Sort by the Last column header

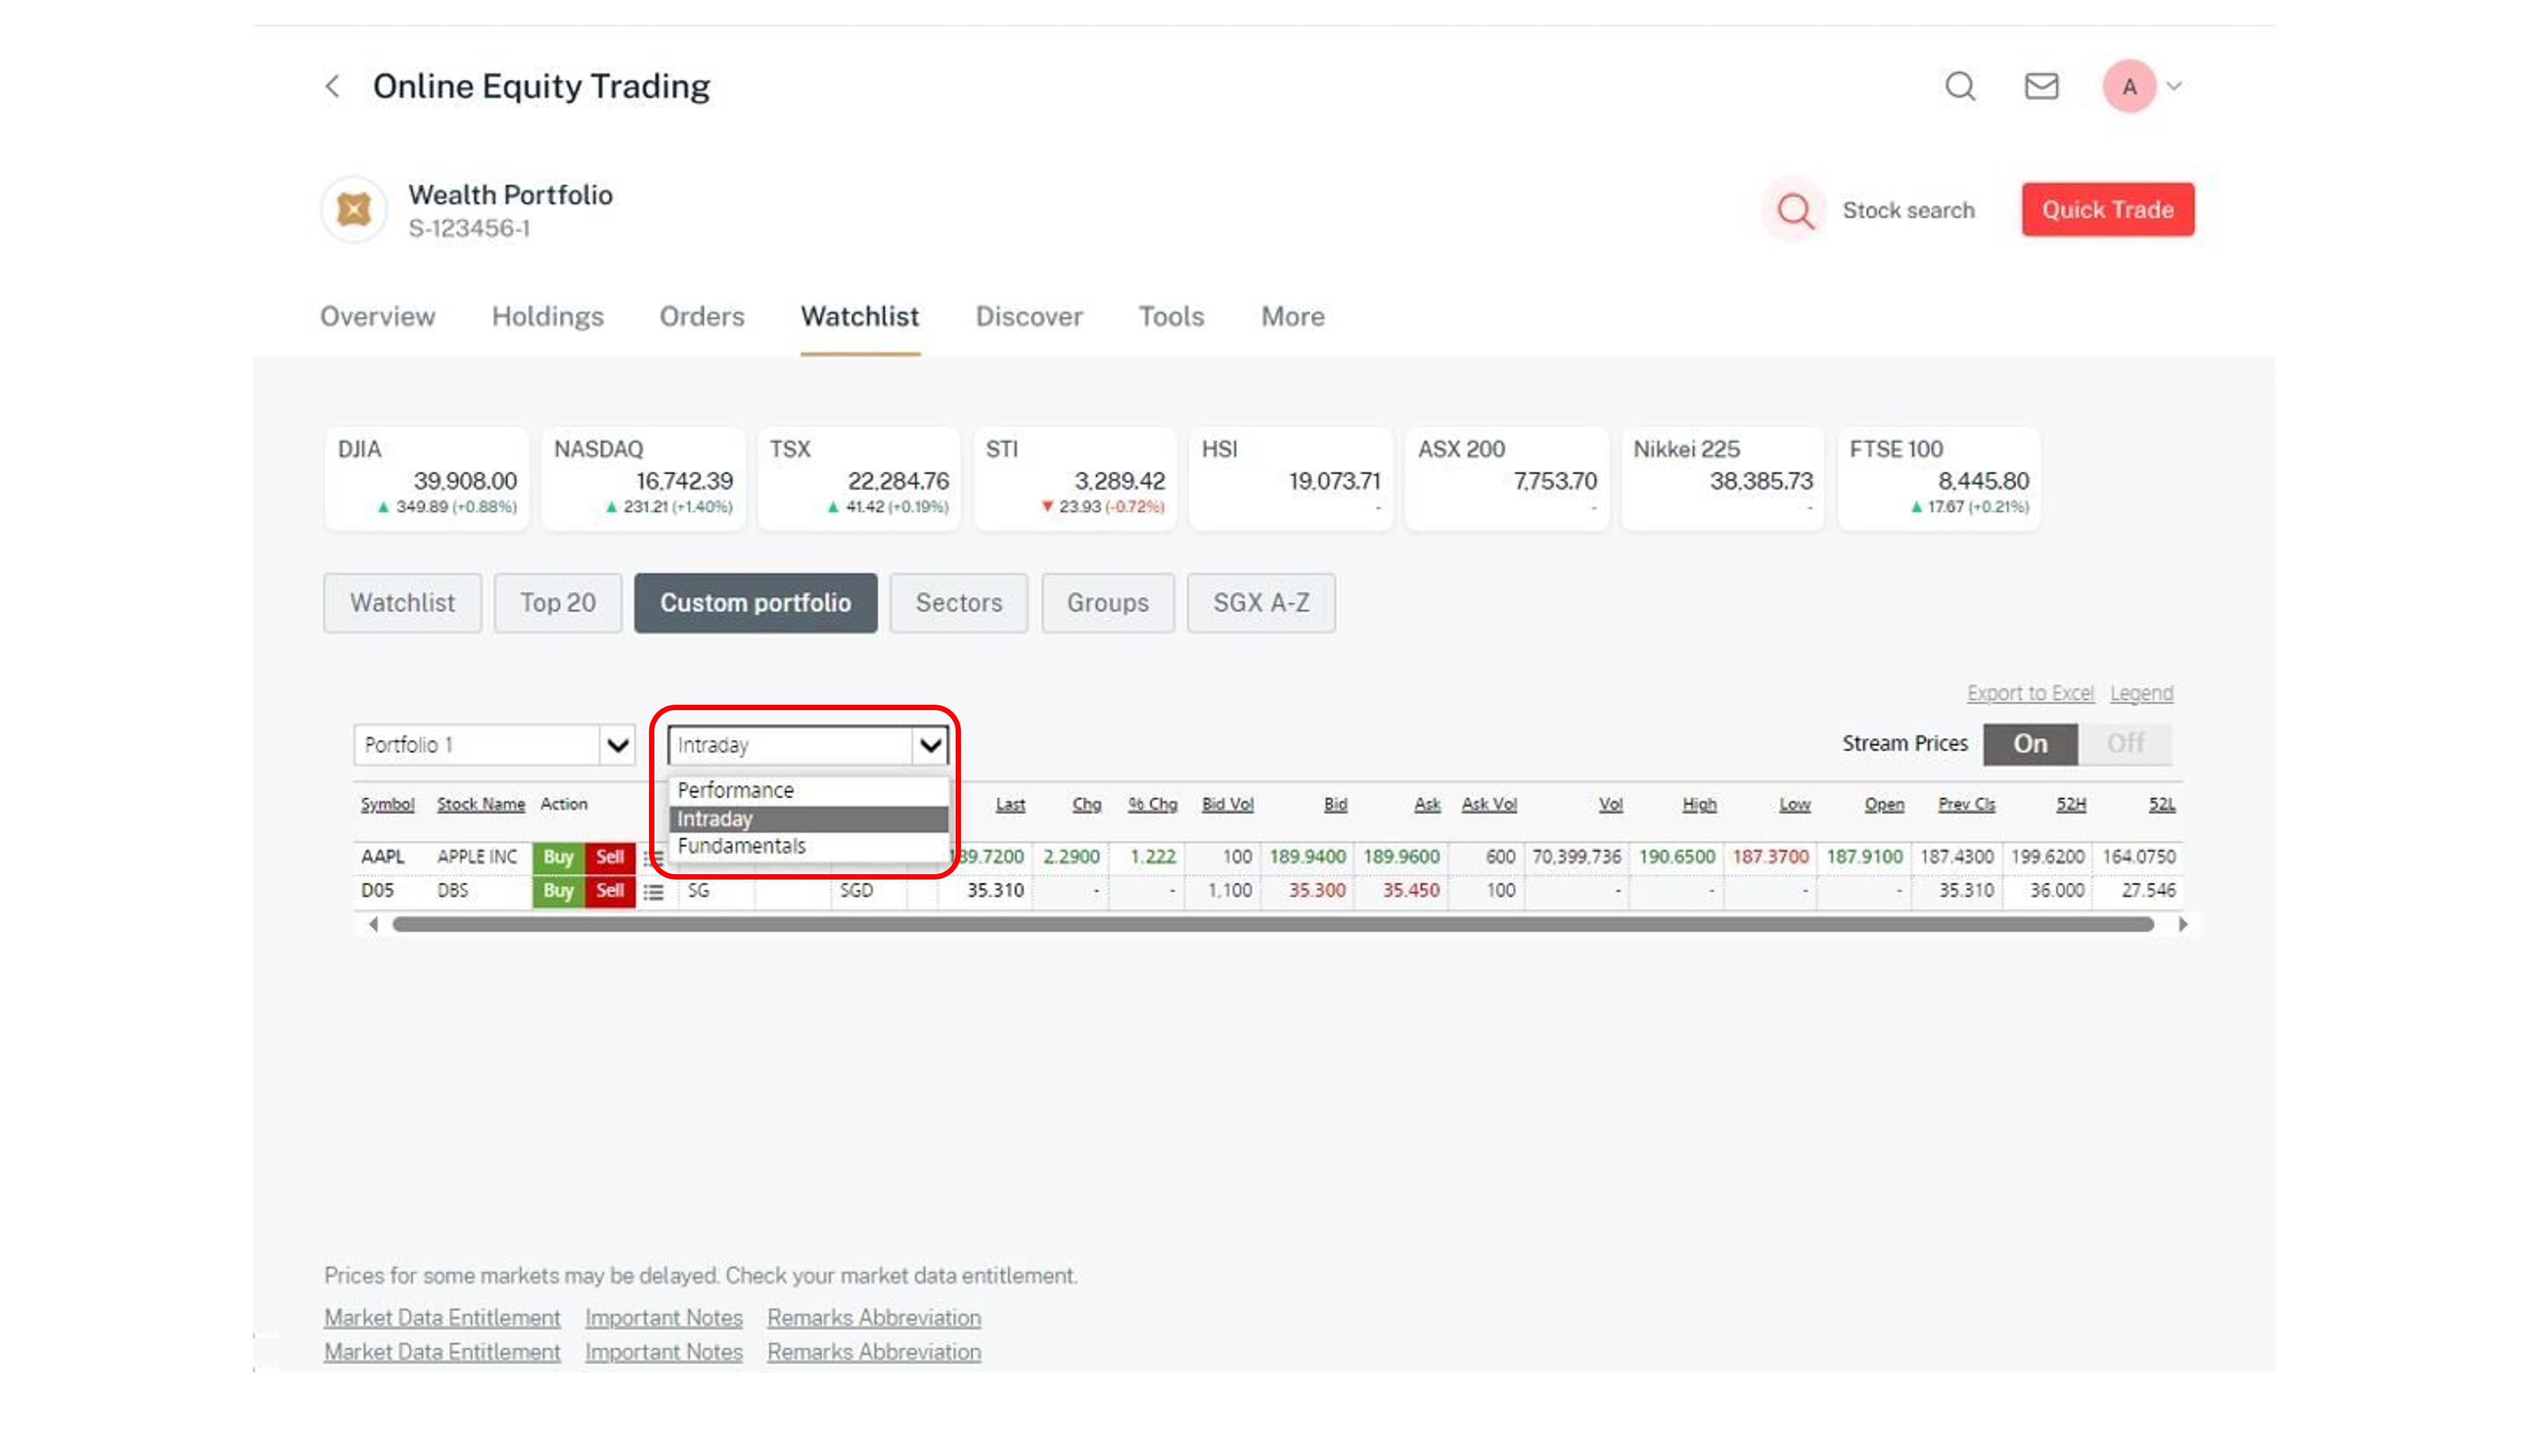1010,804
